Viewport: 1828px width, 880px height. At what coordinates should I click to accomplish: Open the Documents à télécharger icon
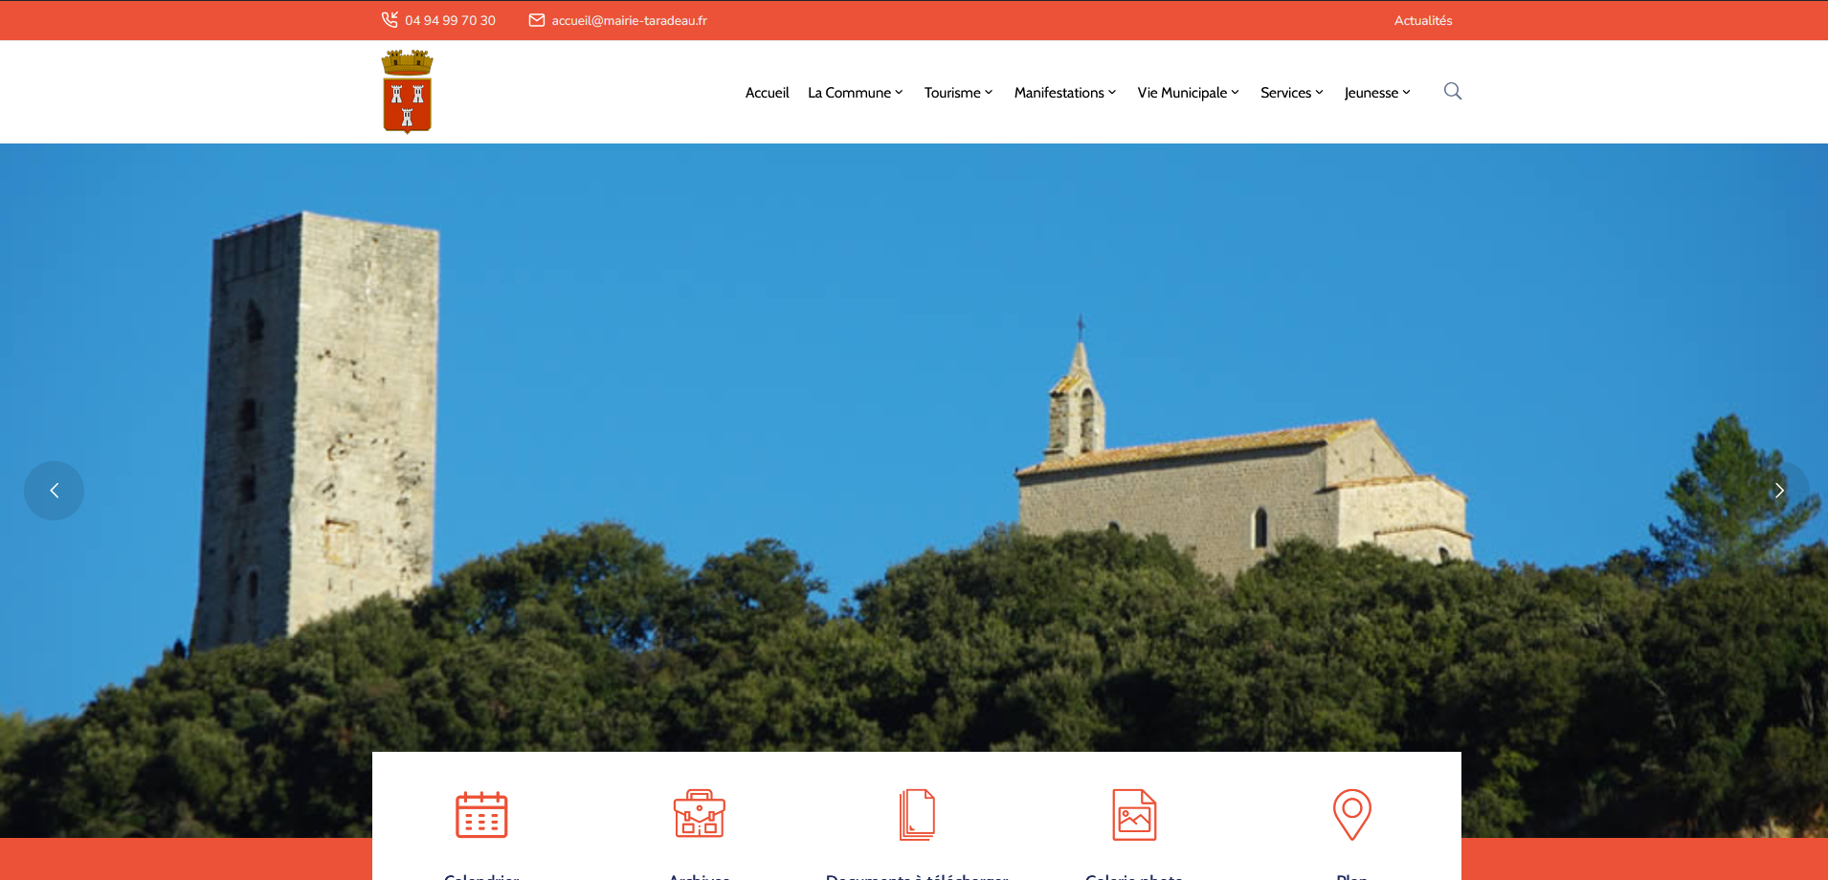pyautogui.click(x=917, y=815)
